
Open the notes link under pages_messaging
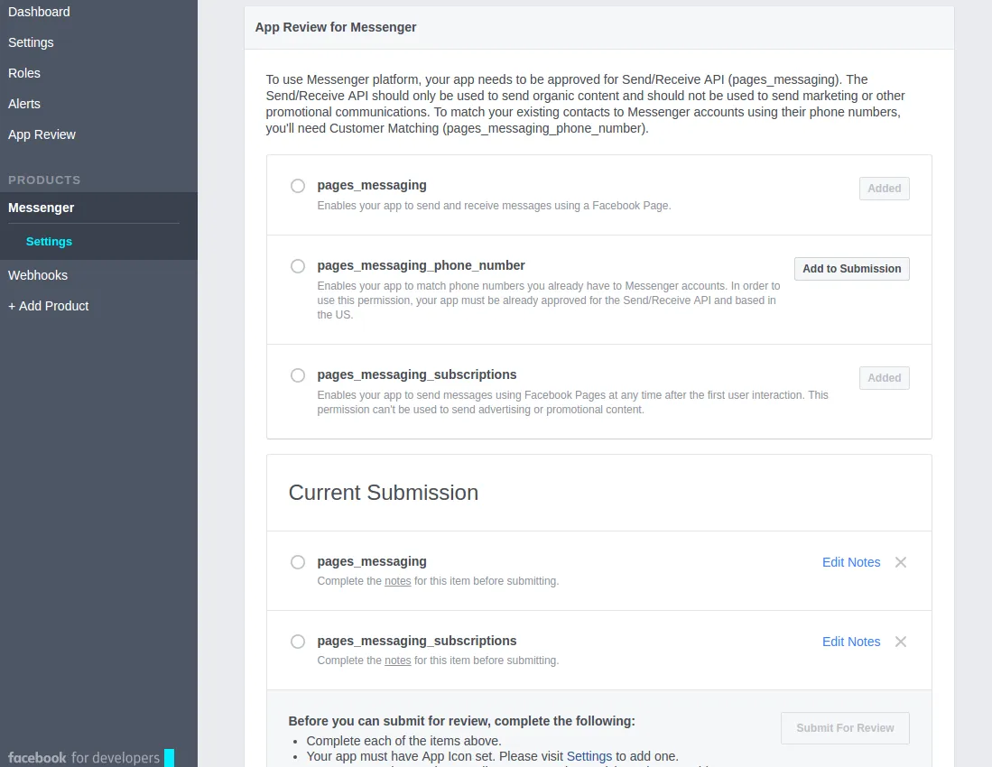398,581
